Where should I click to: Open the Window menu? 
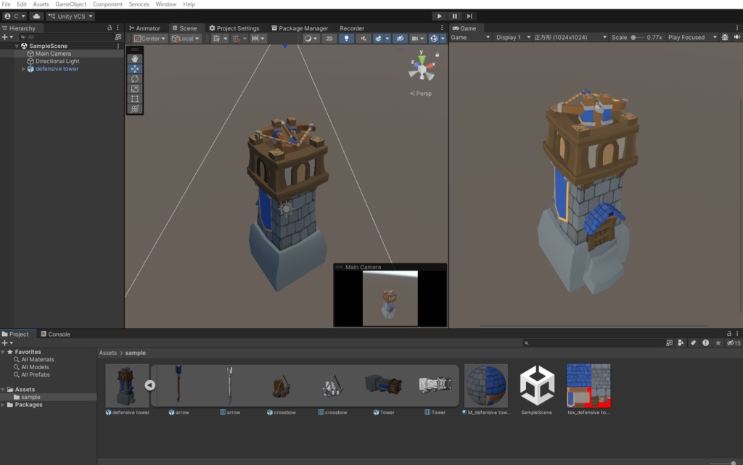pyautogui.click(x=166, y=4)
